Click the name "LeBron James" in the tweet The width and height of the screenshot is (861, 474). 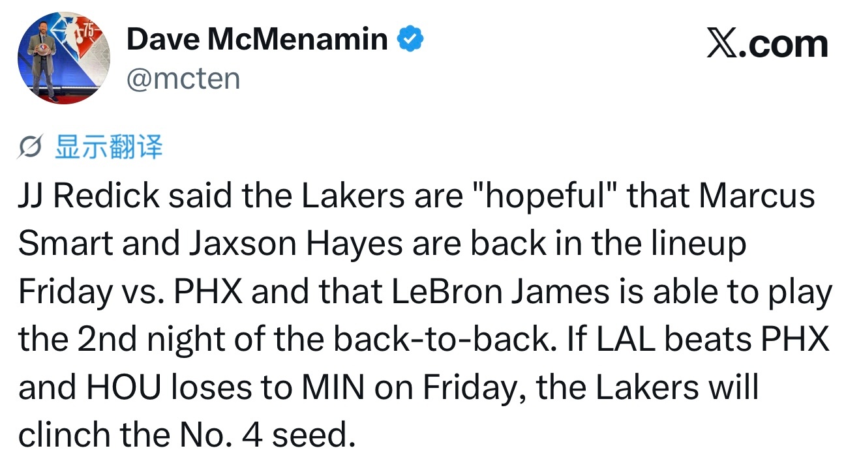pyautogui.click(x=500, y=293)
